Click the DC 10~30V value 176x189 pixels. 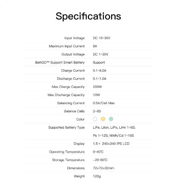click(101, 38)
